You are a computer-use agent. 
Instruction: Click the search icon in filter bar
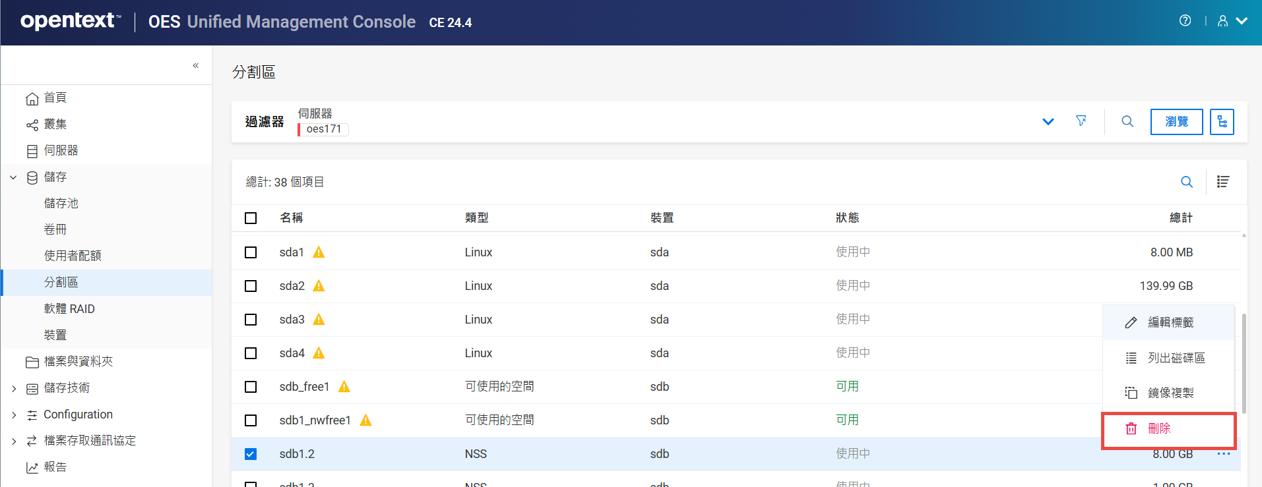click(1127, 121)
